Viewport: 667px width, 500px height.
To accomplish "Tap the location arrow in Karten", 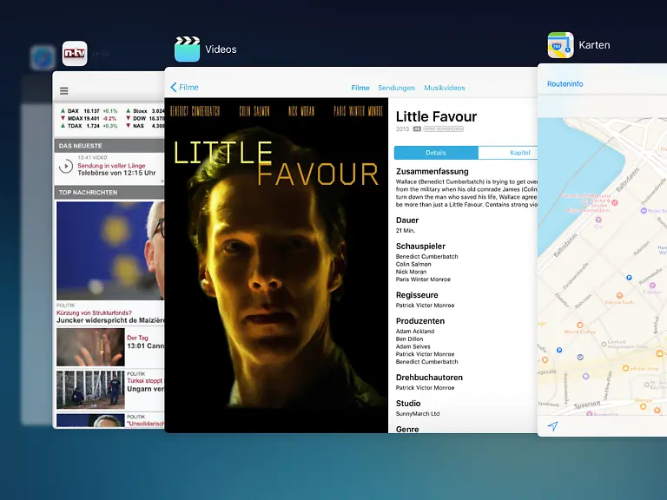I will [x=552, y=426].
